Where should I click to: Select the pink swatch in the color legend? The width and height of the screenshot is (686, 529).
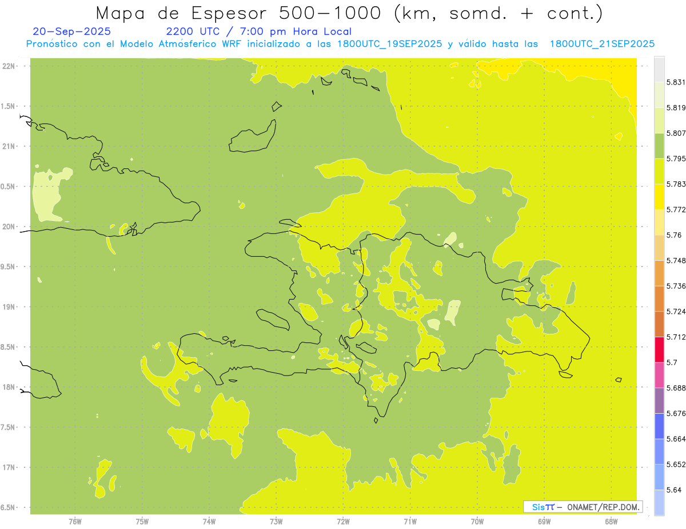point(659,375)
